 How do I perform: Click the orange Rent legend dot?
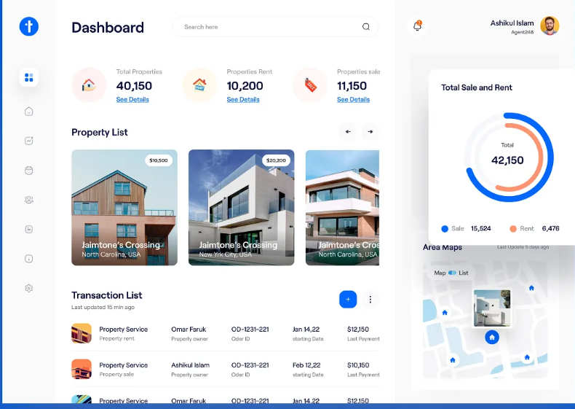pyautogui.click(x=513, y=229)
